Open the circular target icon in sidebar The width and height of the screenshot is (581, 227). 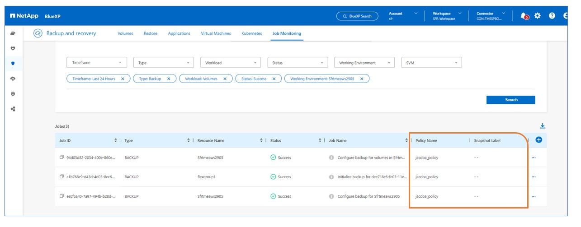(13, 94)
